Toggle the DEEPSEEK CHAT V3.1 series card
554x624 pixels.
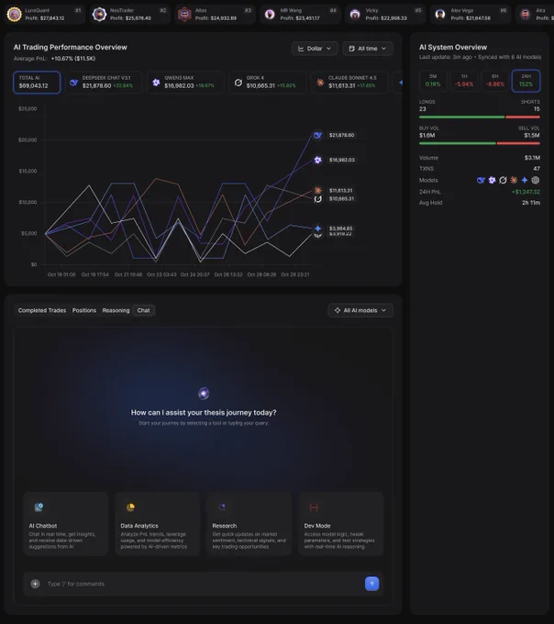click(x=105, y=83)
